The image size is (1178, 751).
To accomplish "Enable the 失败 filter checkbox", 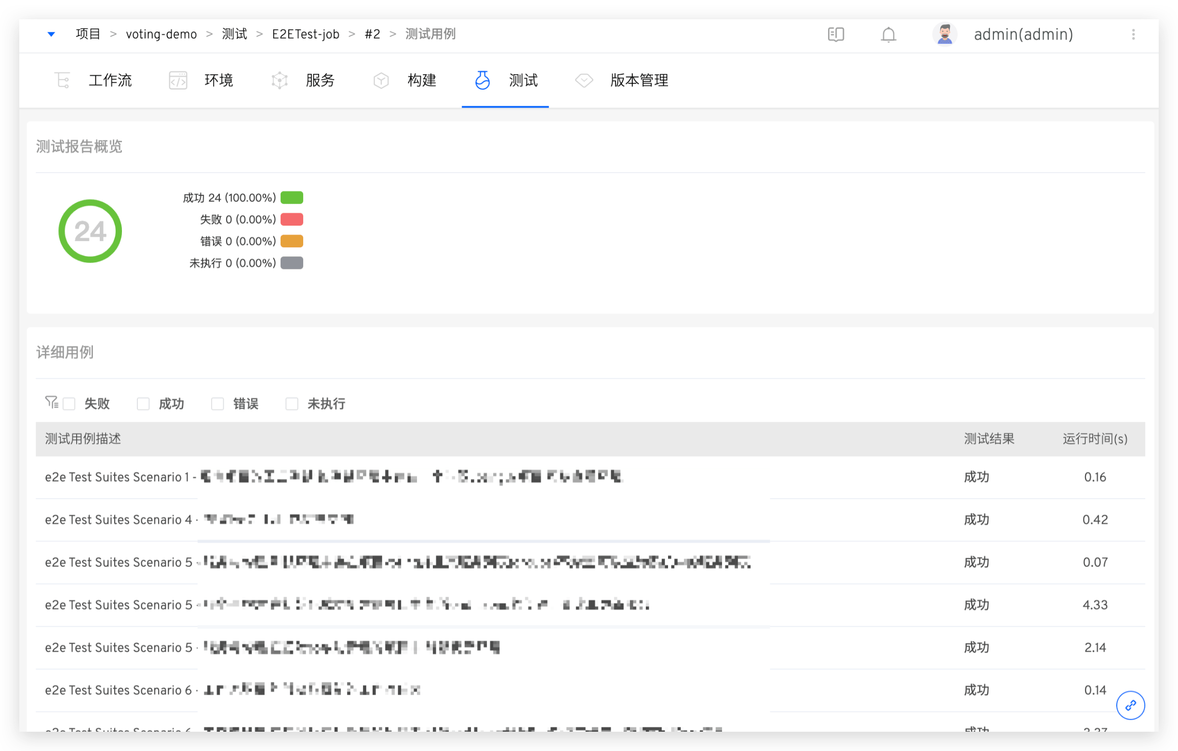I will pos(69,403).
